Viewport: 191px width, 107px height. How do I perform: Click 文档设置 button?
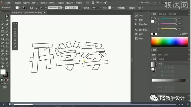coord(121,8)
